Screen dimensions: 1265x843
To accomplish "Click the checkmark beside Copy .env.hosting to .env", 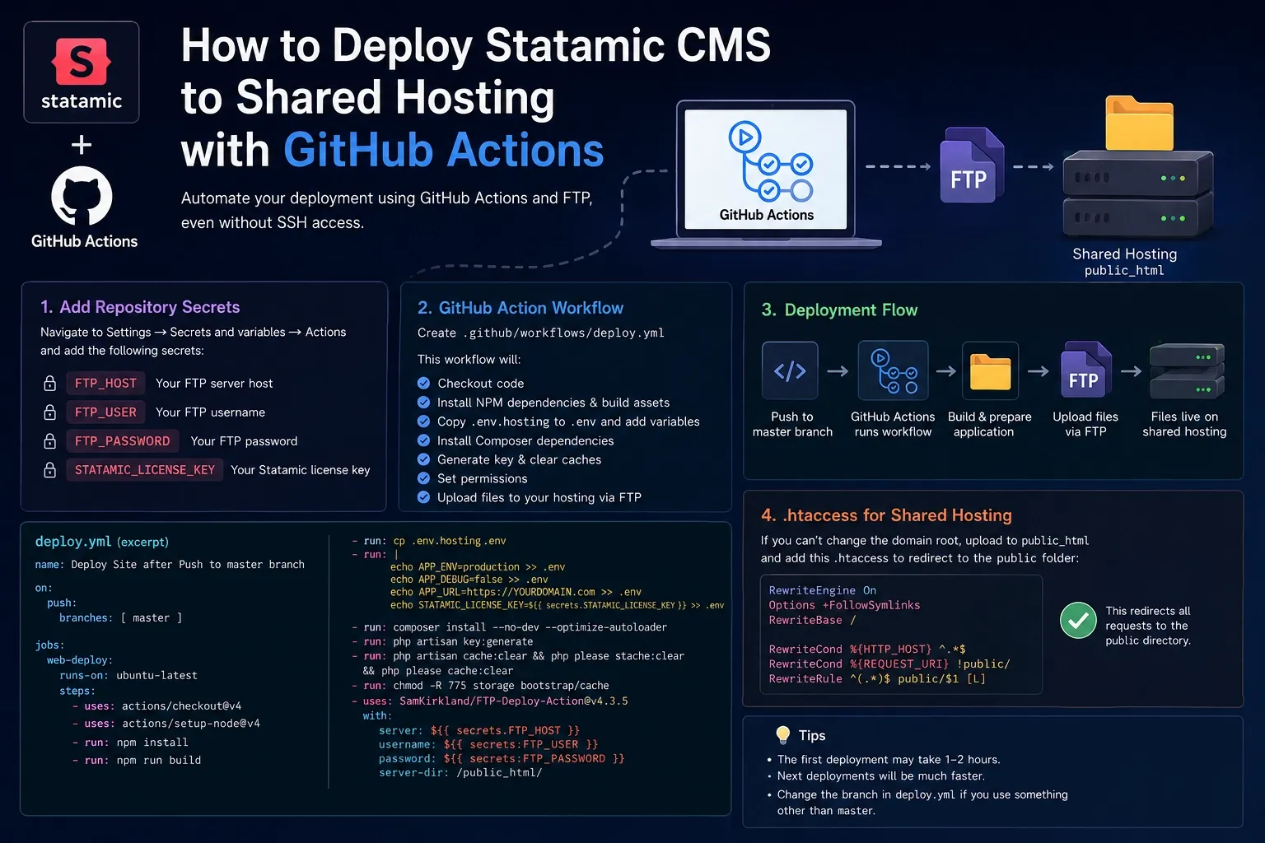I will pos(424,421).
